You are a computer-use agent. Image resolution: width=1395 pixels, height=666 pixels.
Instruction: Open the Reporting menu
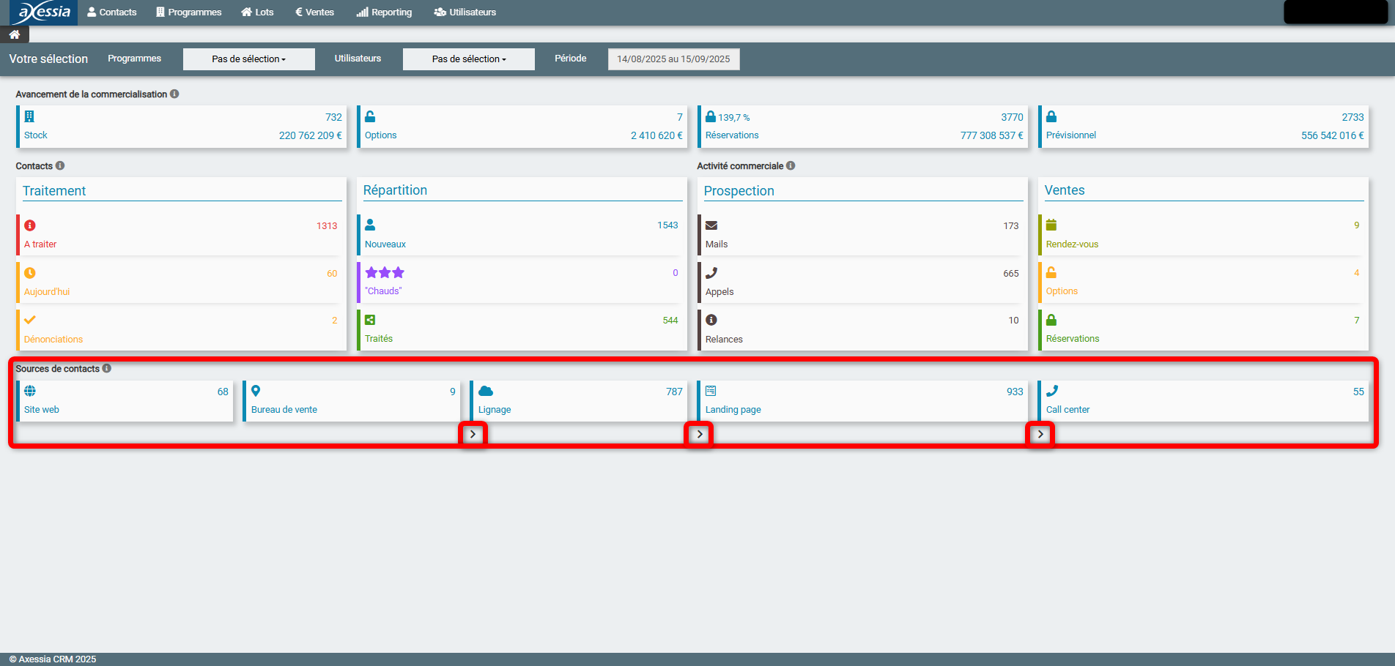(x=384, y=12)
